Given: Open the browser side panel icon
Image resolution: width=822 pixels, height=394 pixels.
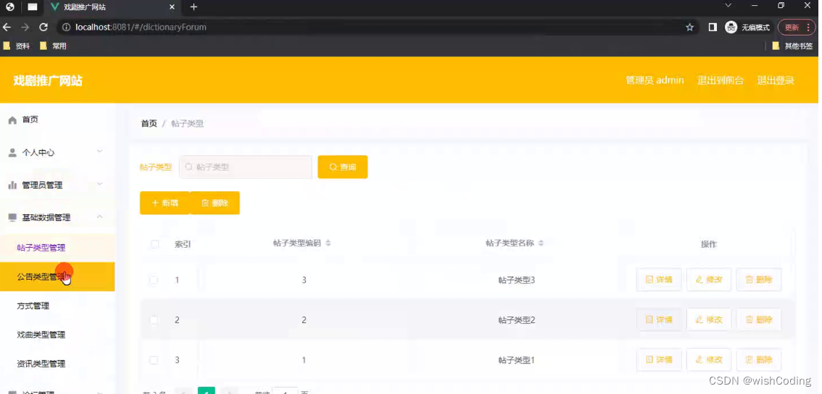Looking at the screenshot, I should point(713,28).
